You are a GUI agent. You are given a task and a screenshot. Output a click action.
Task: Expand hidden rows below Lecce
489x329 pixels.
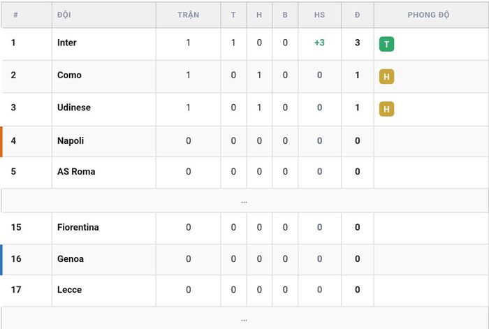(x=245, y=319)
